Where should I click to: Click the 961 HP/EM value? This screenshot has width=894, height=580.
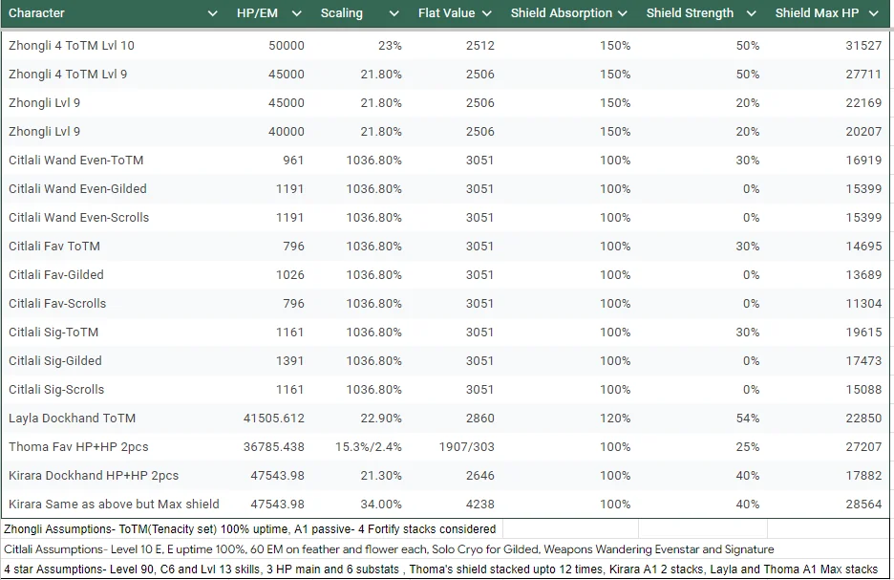point(293,161)
